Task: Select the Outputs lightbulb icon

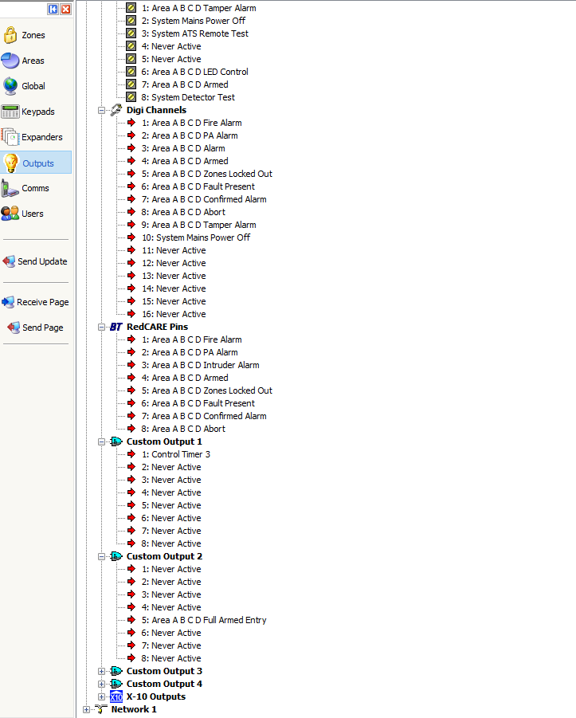Action: [x=10, y=163]
